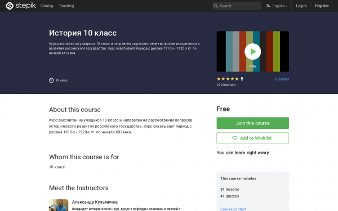This screenshot has width=338, height=211.
Task: Click the Free price label
Action: [x=223, y=109]
